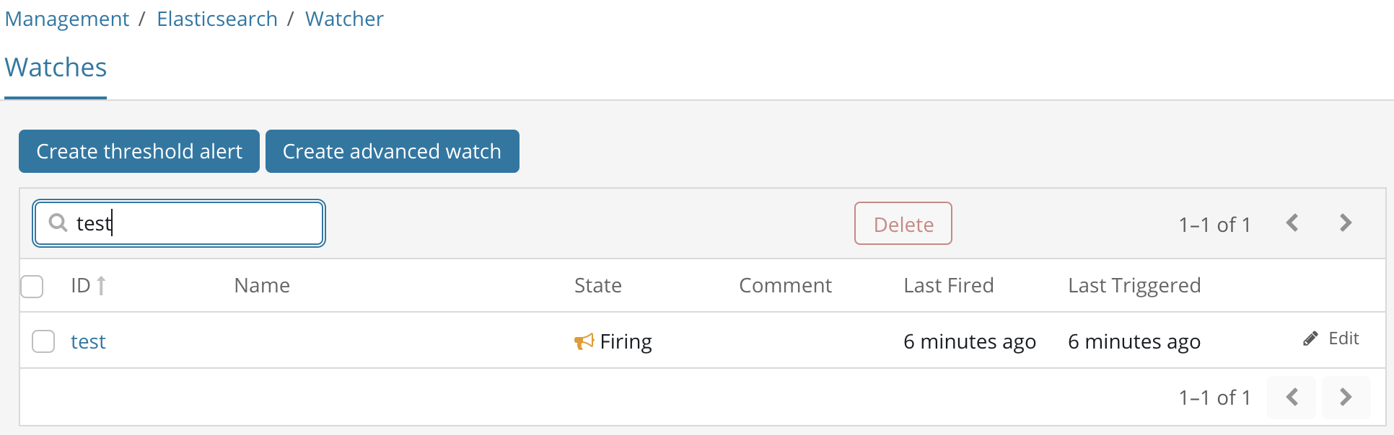Screen dimensions: 1394x435
Task: Click the previous page chevron above the table
Action: [x=1292, y=223]
